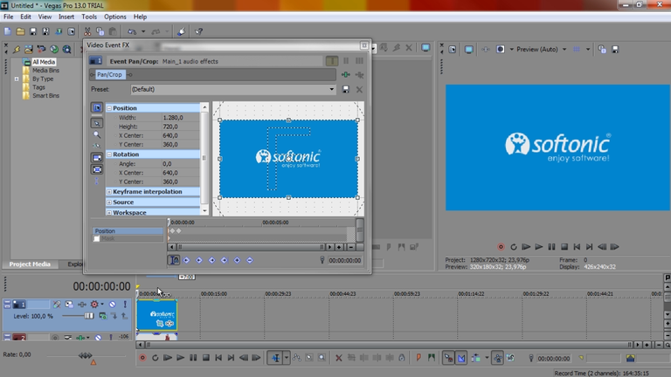
Task: Click the red X delete icon in timeline toolbar
Action: pos(338,358)
